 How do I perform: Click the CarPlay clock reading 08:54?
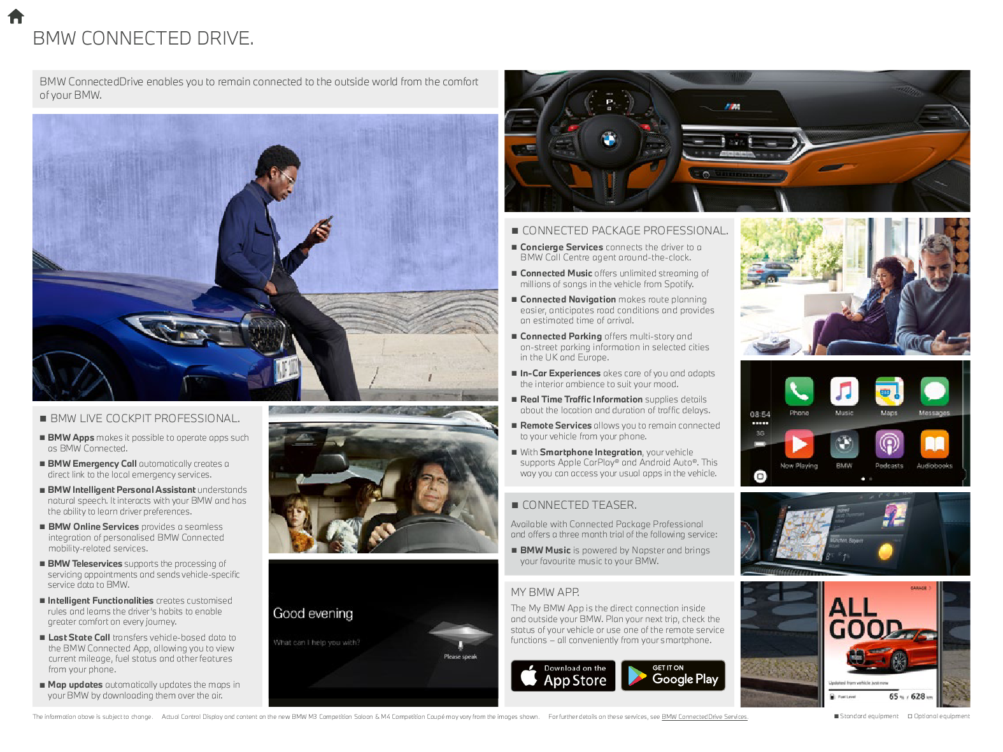pos(760,415)
